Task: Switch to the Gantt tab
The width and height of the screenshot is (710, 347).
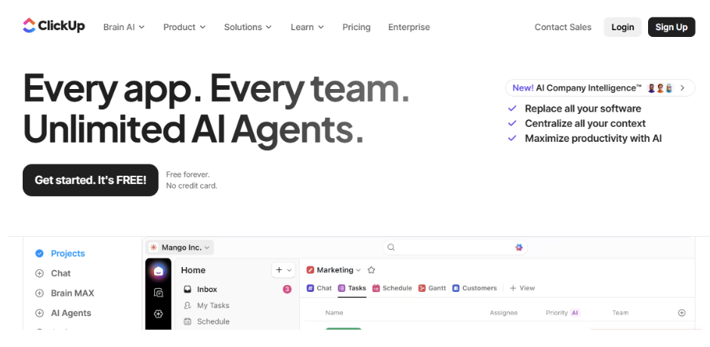Action: click(433, 288)
